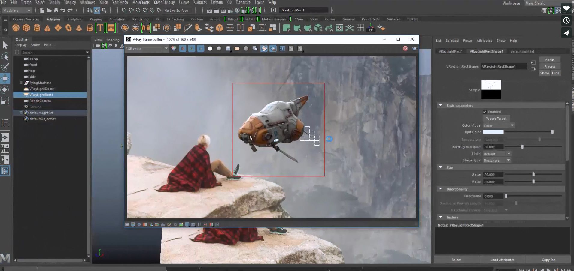Click the Presets button in the Attribute Editor
574x271 pixels.
(550, 66)
